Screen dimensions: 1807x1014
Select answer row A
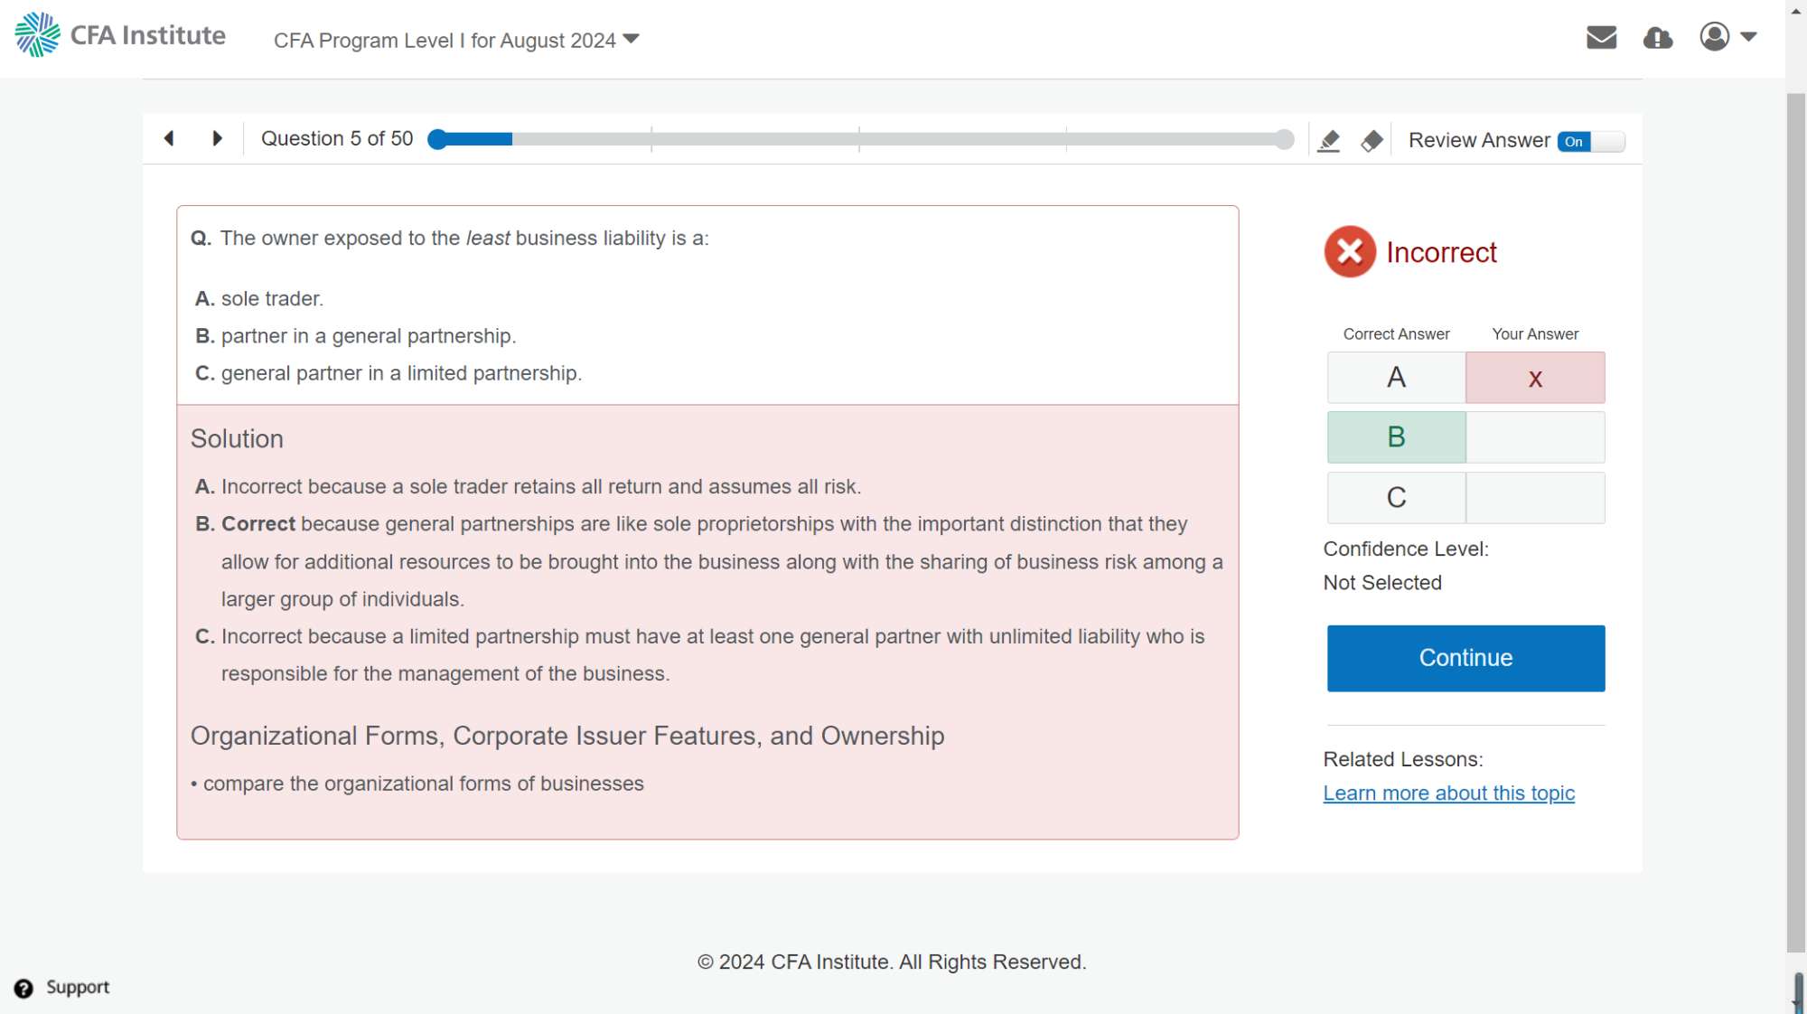click(1396, 378)
